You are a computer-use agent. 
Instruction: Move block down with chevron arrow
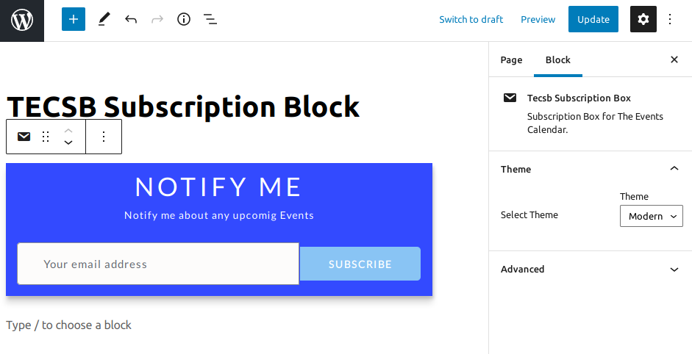(68, 142)
